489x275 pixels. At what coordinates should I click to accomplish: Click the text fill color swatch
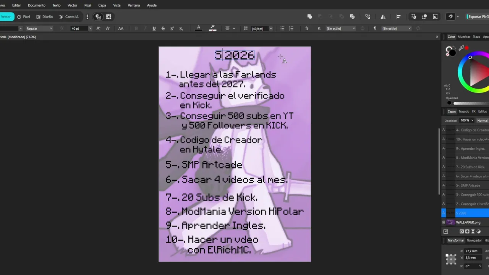point(198,28)
